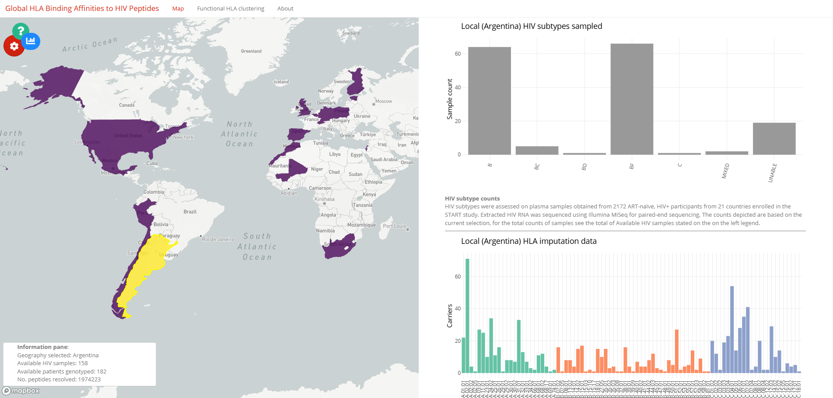833x398 pixels.
Task: Click the BF subtype bar
Action: click(632, 99)
